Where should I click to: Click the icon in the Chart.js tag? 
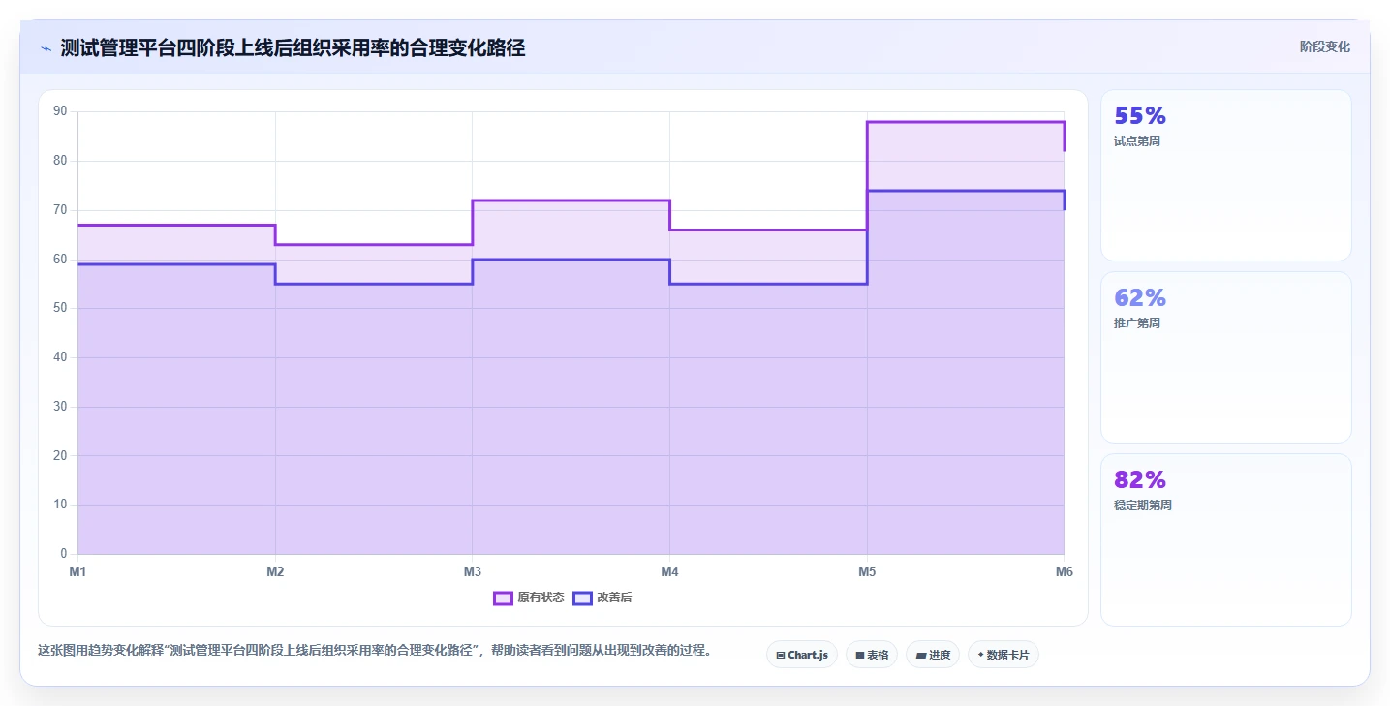781,656
